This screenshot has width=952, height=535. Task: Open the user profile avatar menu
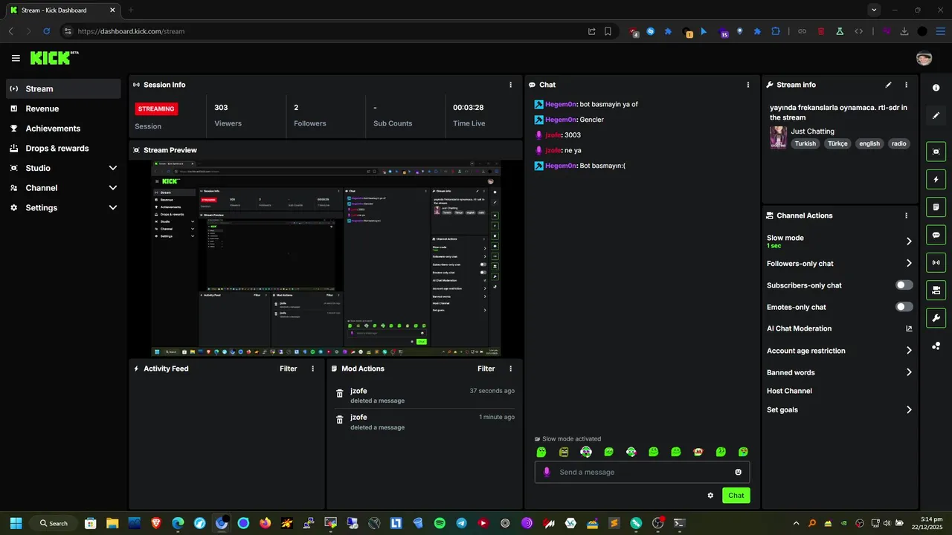924,58
